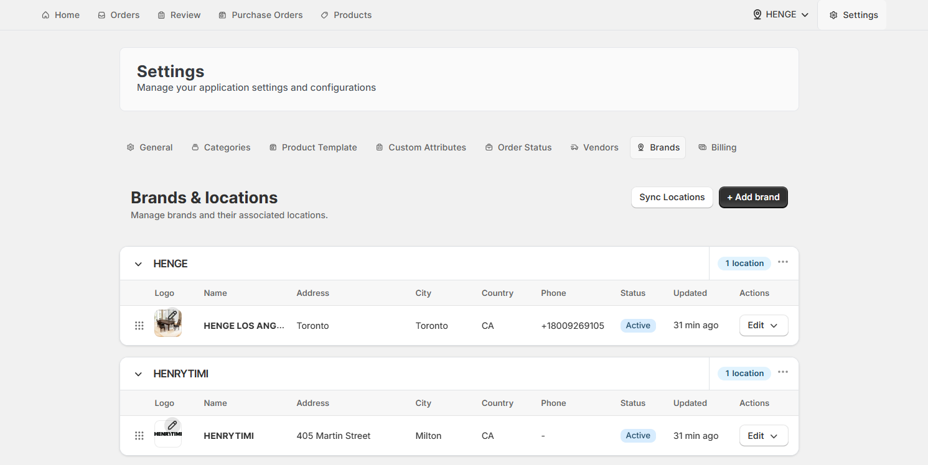Select the Order Status tab

(518, 147)
